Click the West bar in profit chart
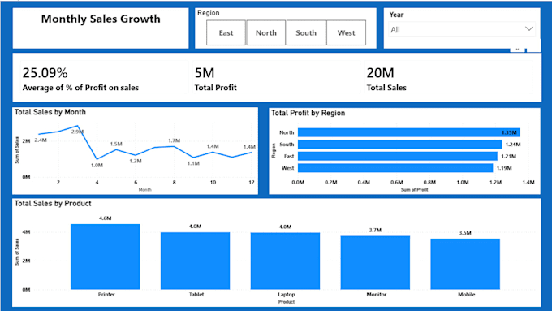 [x=395, y=168]
